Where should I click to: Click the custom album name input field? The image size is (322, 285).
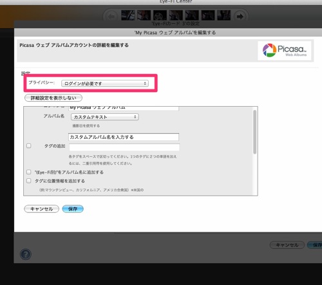(124, 137)
